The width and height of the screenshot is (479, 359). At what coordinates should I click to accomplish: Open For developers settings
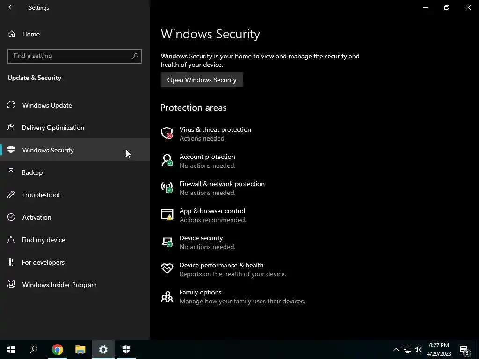click(x=75, y=262)
